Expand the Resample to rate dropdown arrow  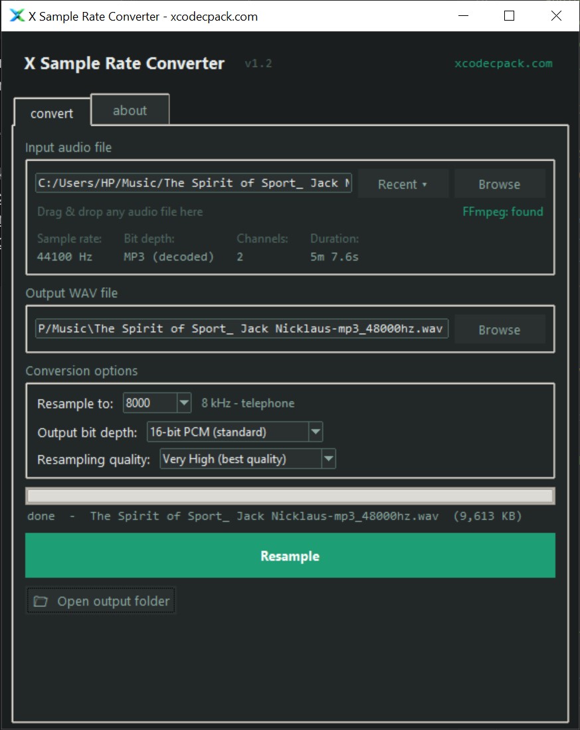pyautogui.click(x=184, y=403)
